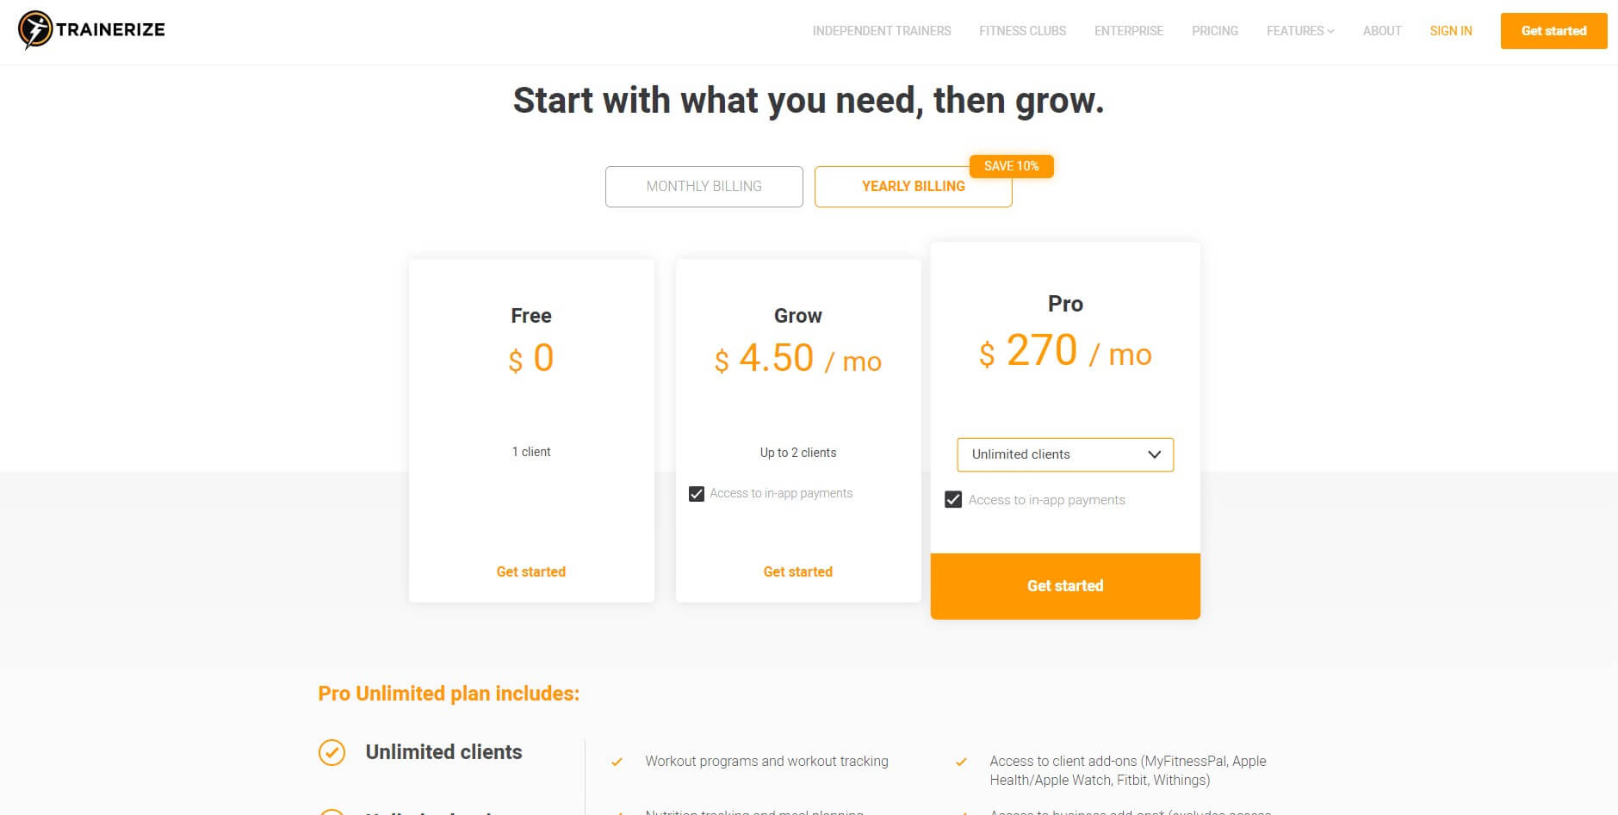Expand the Features menu
1618x815 pixels.
point(1300,31)
